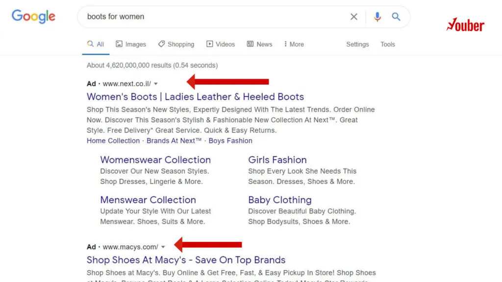This screenshot has height=282, width=502.
Task: Open the News tab
Action: coord(259,44)
